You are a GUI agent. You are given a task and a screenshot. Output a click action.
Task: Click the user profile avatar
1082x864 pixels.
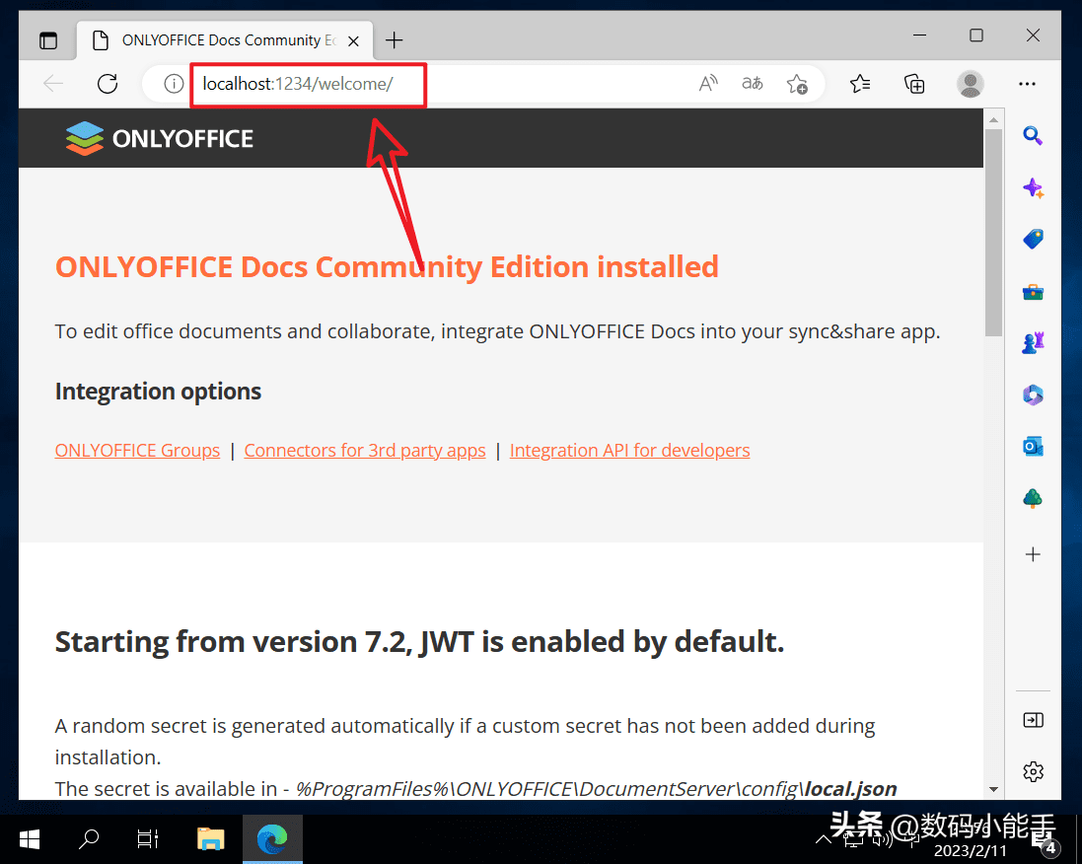pos(971,84)
